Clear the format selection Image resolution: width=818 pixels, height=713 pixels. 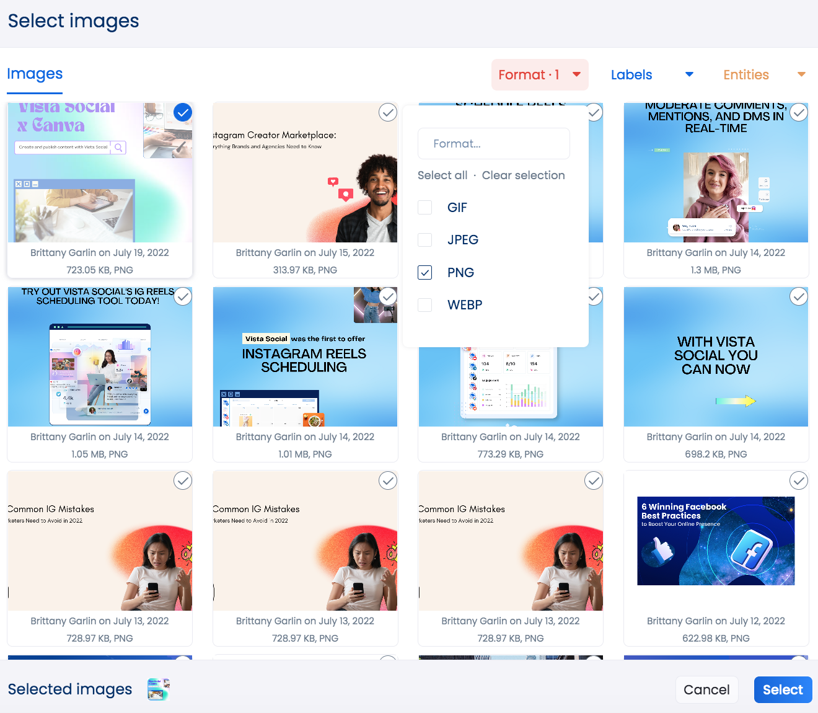pos(523,175)
